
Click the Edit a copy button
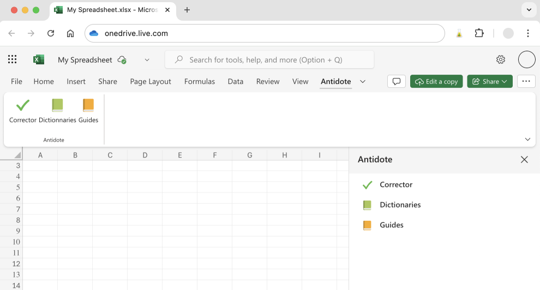tap(436, 81)
